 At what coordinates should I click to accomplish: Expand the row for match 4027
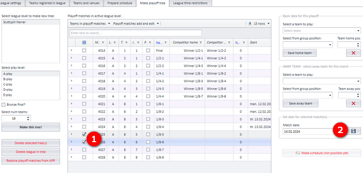coord(72,149)
